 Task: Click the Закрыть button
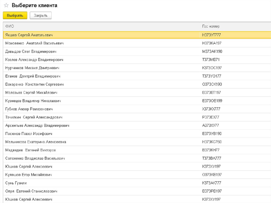pyautogui.click(x=40, y=16)
